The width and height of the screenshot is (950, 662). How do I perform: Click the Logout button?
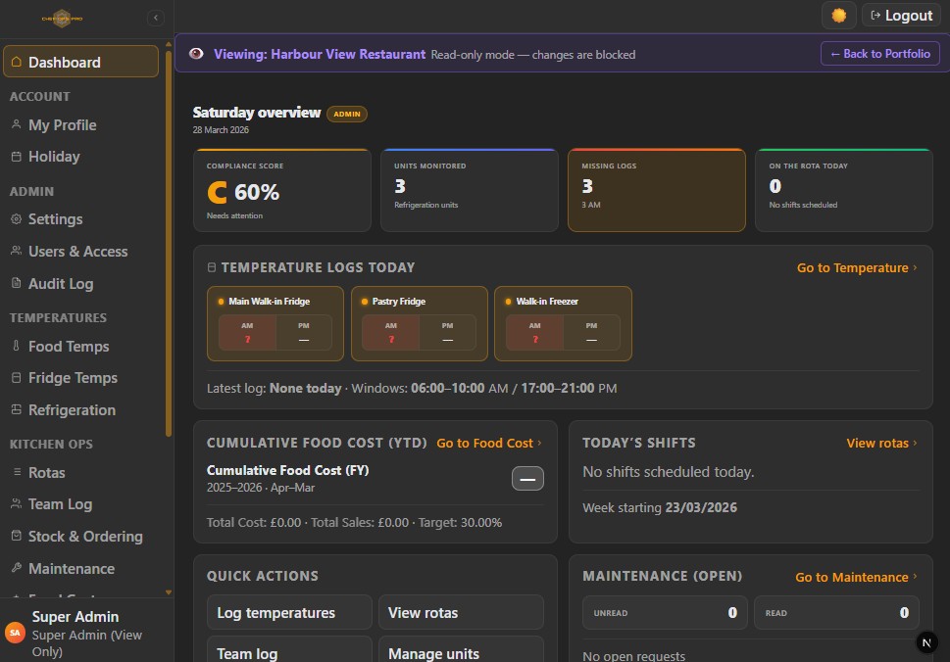click(901, 15)
